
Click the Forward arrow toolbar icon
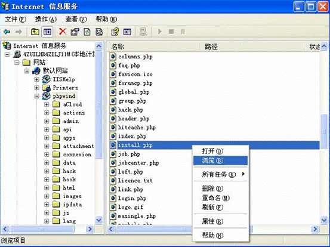[x=18, y=32]
